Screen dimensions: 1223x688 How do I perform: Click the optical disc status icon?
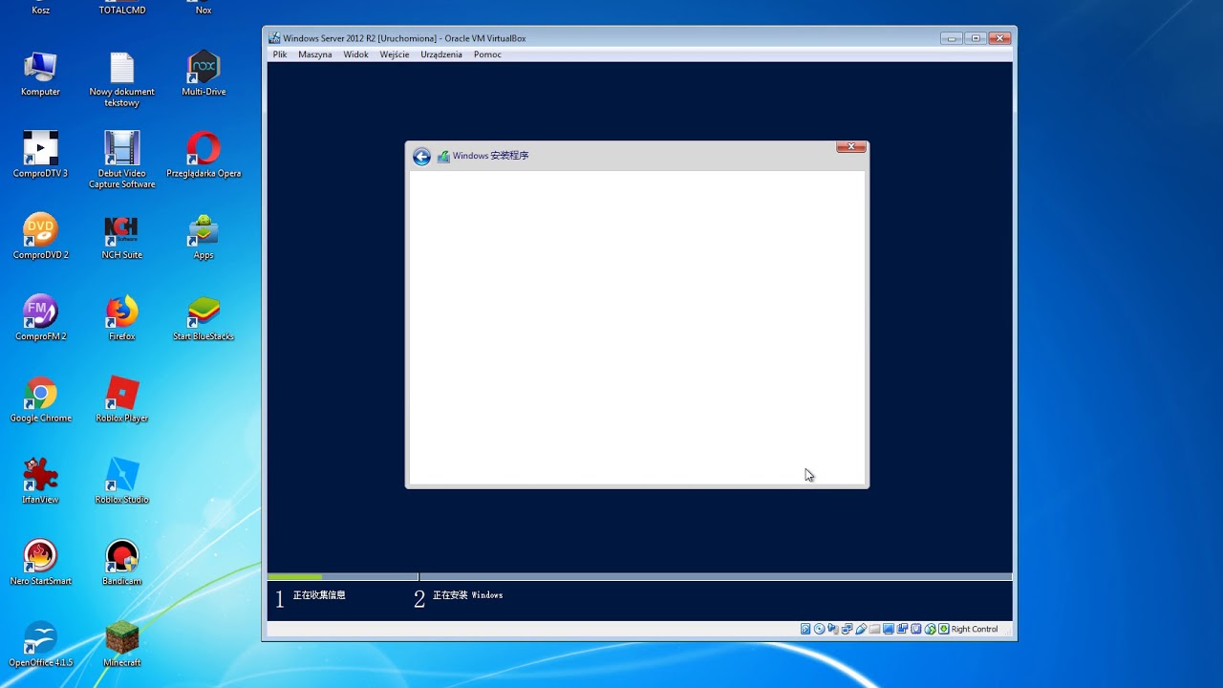tap(820, 629)
